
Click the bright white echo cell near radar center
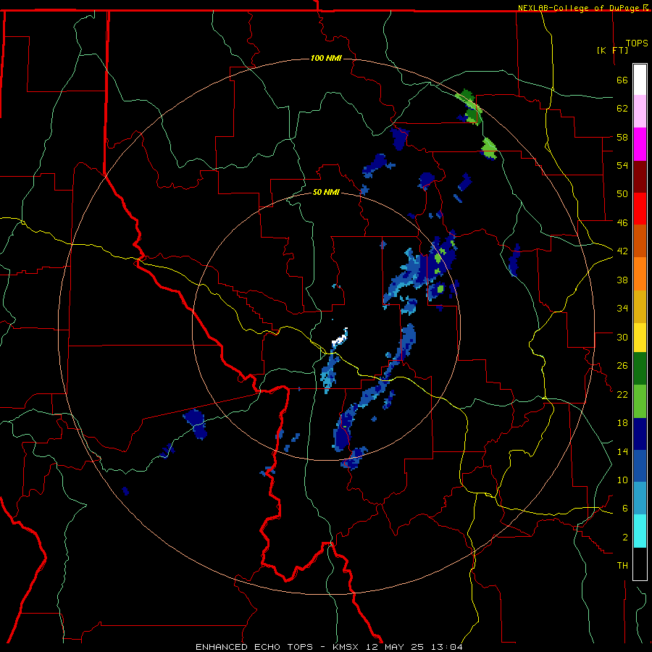coord(340,338)
